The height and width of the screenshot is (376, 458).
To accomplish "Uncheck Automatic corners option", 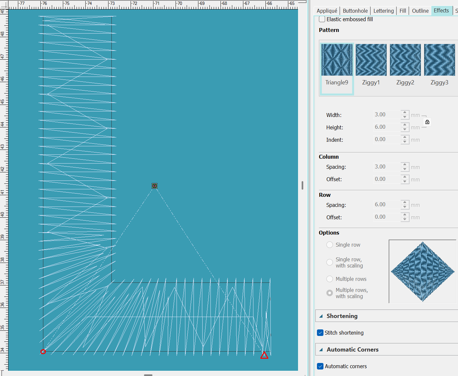I will pyautogui.click(x=320, y=366).
